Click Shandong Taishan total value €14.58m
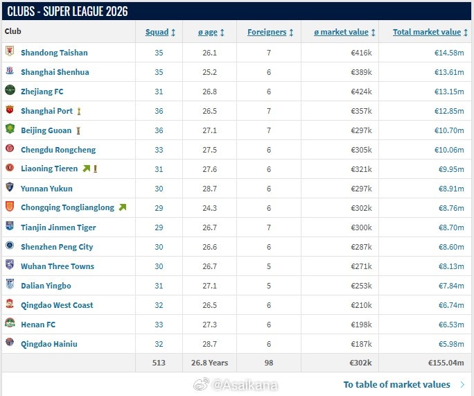474x396 pixels. click(x=449, y=53)
